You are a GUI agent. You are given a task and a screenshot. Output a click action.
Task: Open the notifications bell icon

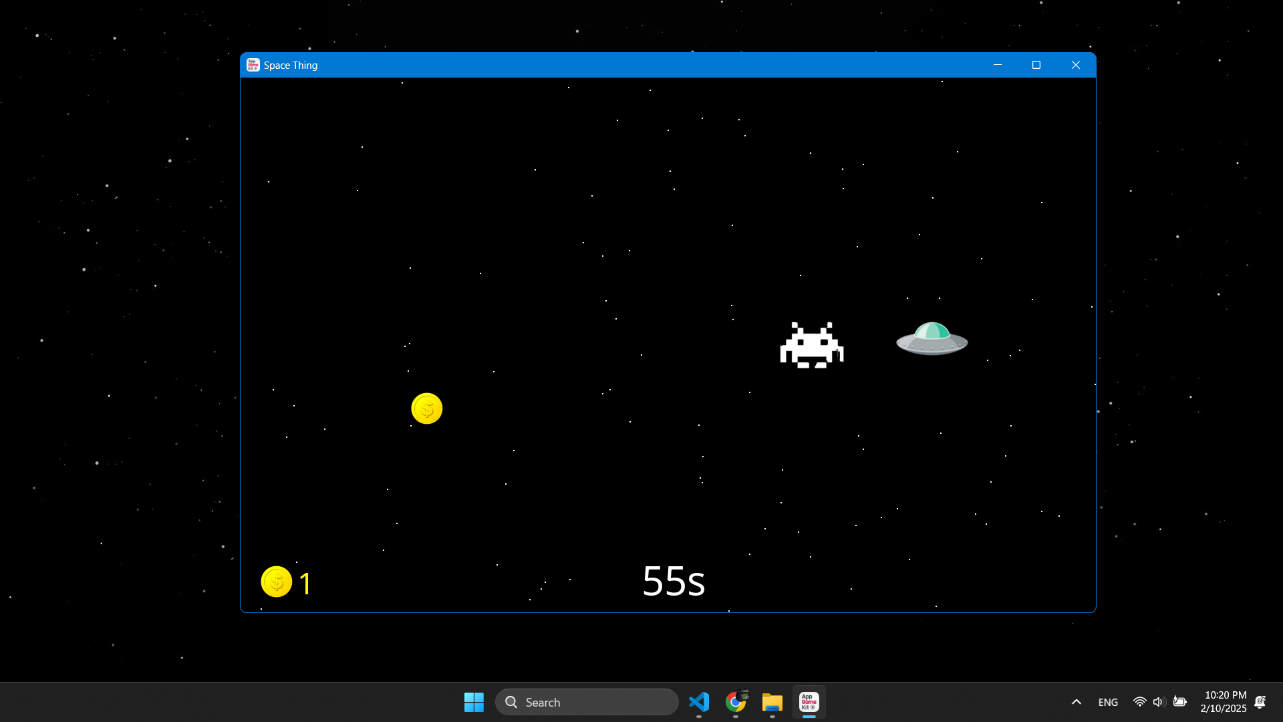click(x=1260, y=702)
